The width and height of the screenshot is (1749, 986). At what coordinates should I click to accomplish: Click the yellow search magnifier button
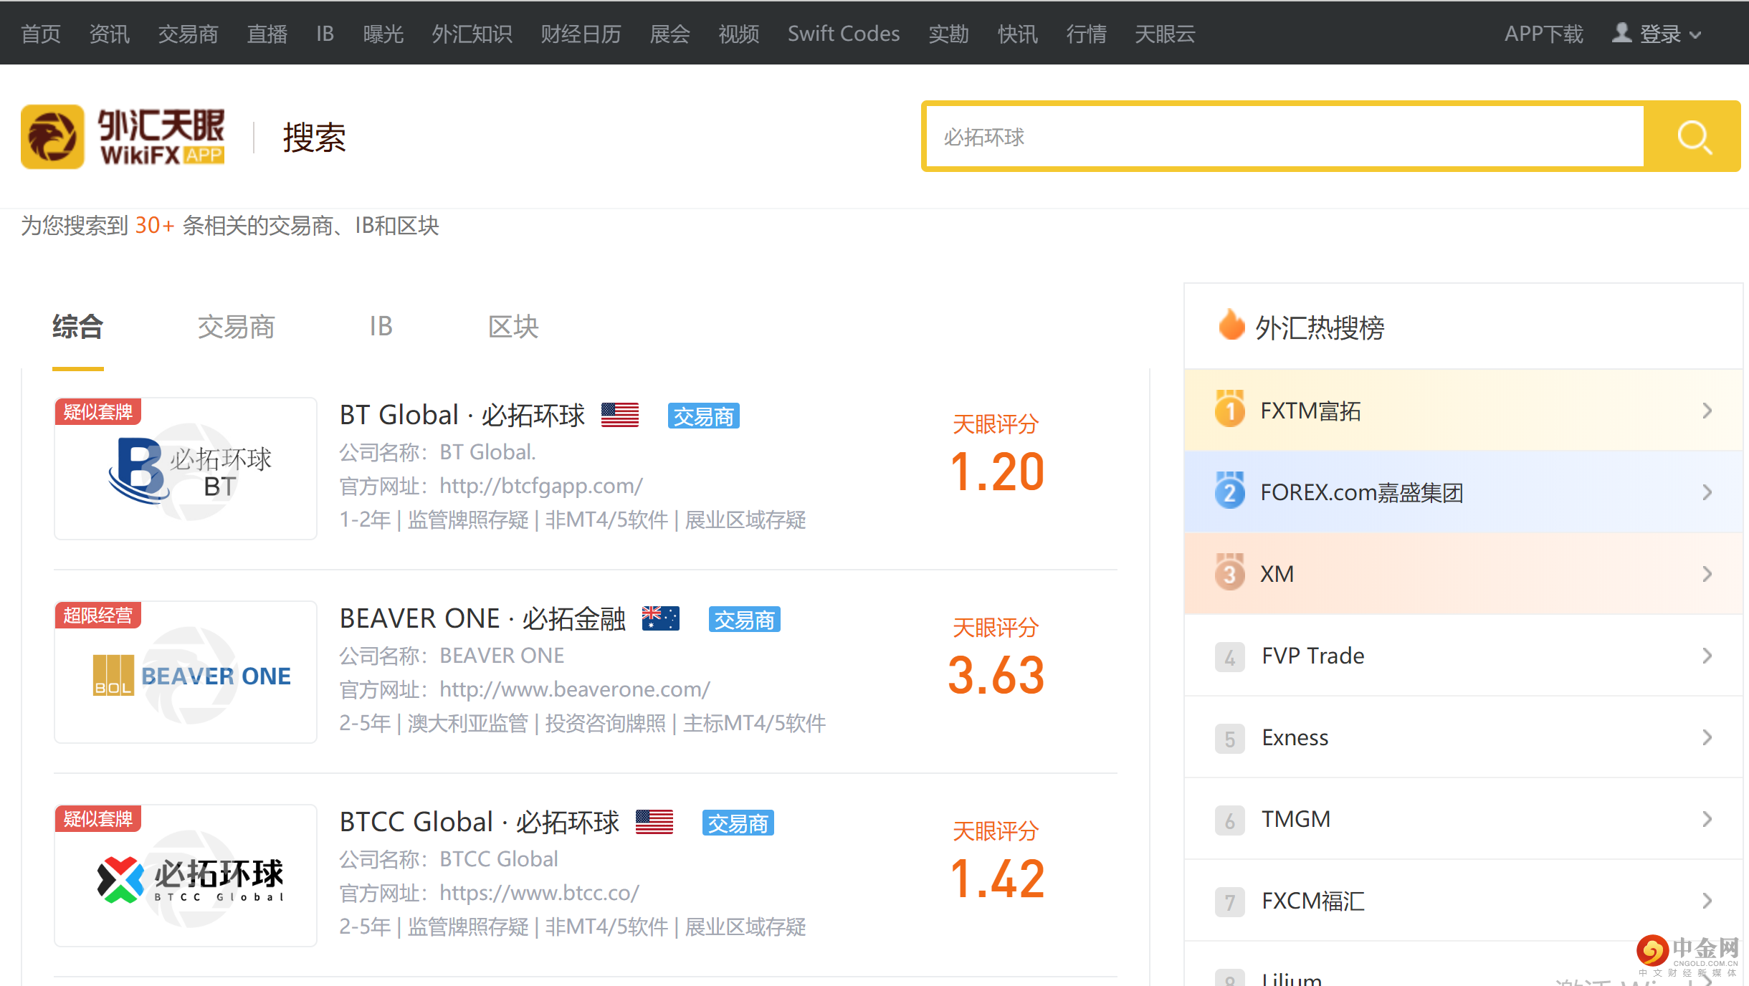tap(1693, 137)
